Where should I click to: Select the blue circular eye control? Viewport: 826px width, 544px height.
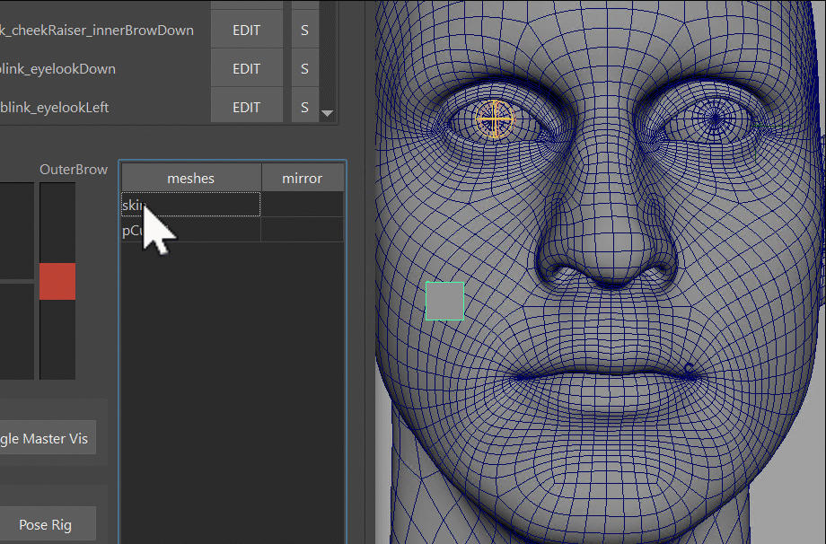pos(715,119)
